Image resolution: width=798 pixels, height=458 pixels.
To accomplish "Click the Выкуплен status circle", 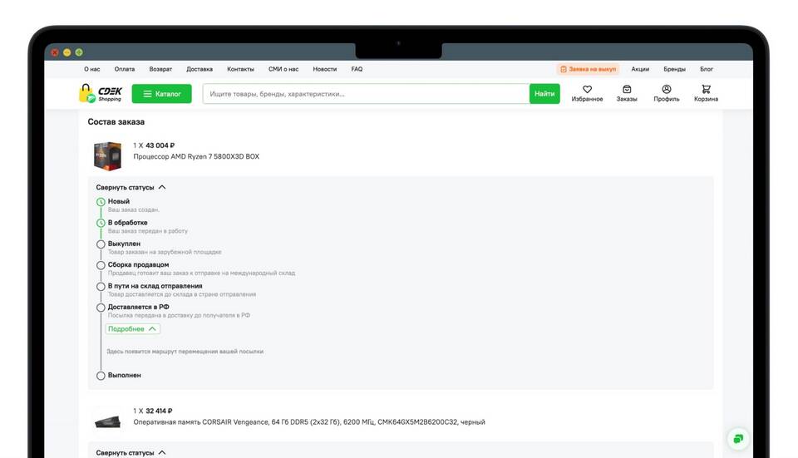I will point(101,244).
